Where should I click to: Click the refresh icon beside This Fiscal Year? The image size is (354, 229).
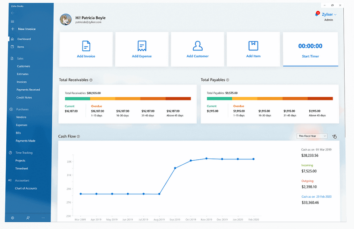(334, 136)
